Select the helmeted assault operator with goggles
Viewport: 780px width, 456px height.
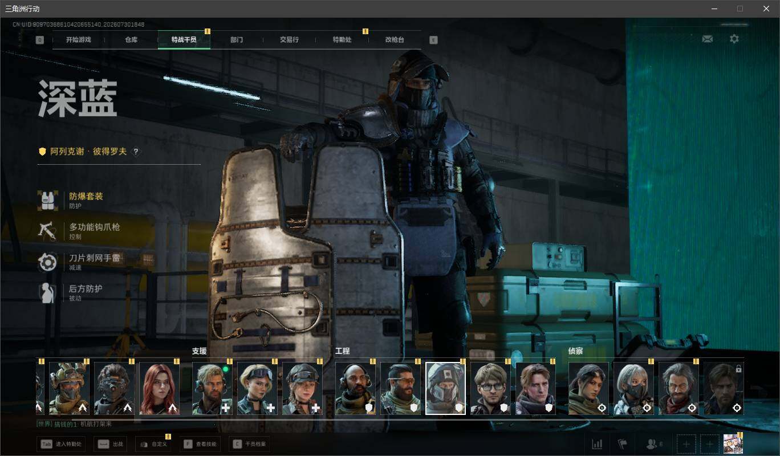pos(69,388)
